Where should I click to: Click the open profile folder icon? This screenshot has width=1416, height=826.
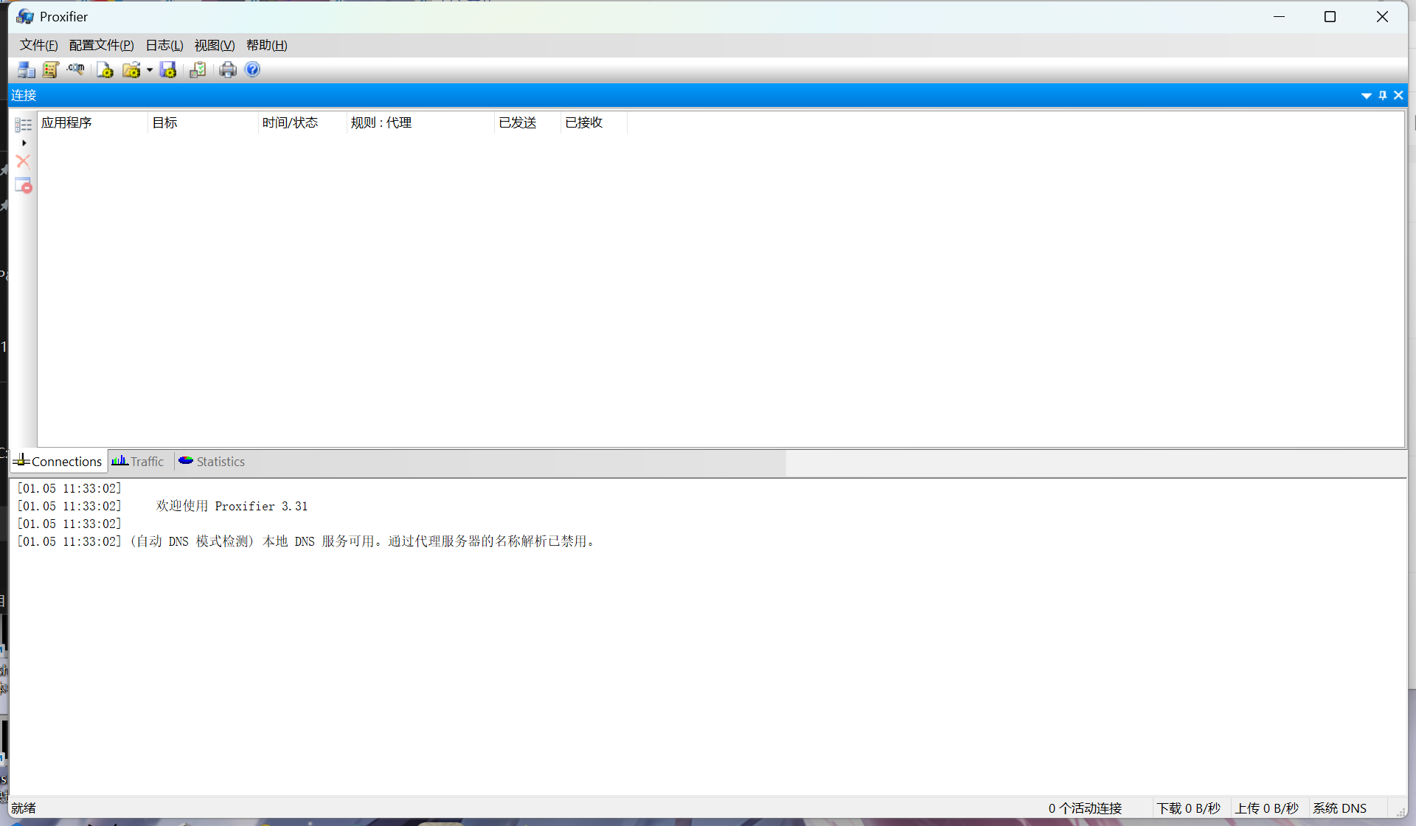131,70
